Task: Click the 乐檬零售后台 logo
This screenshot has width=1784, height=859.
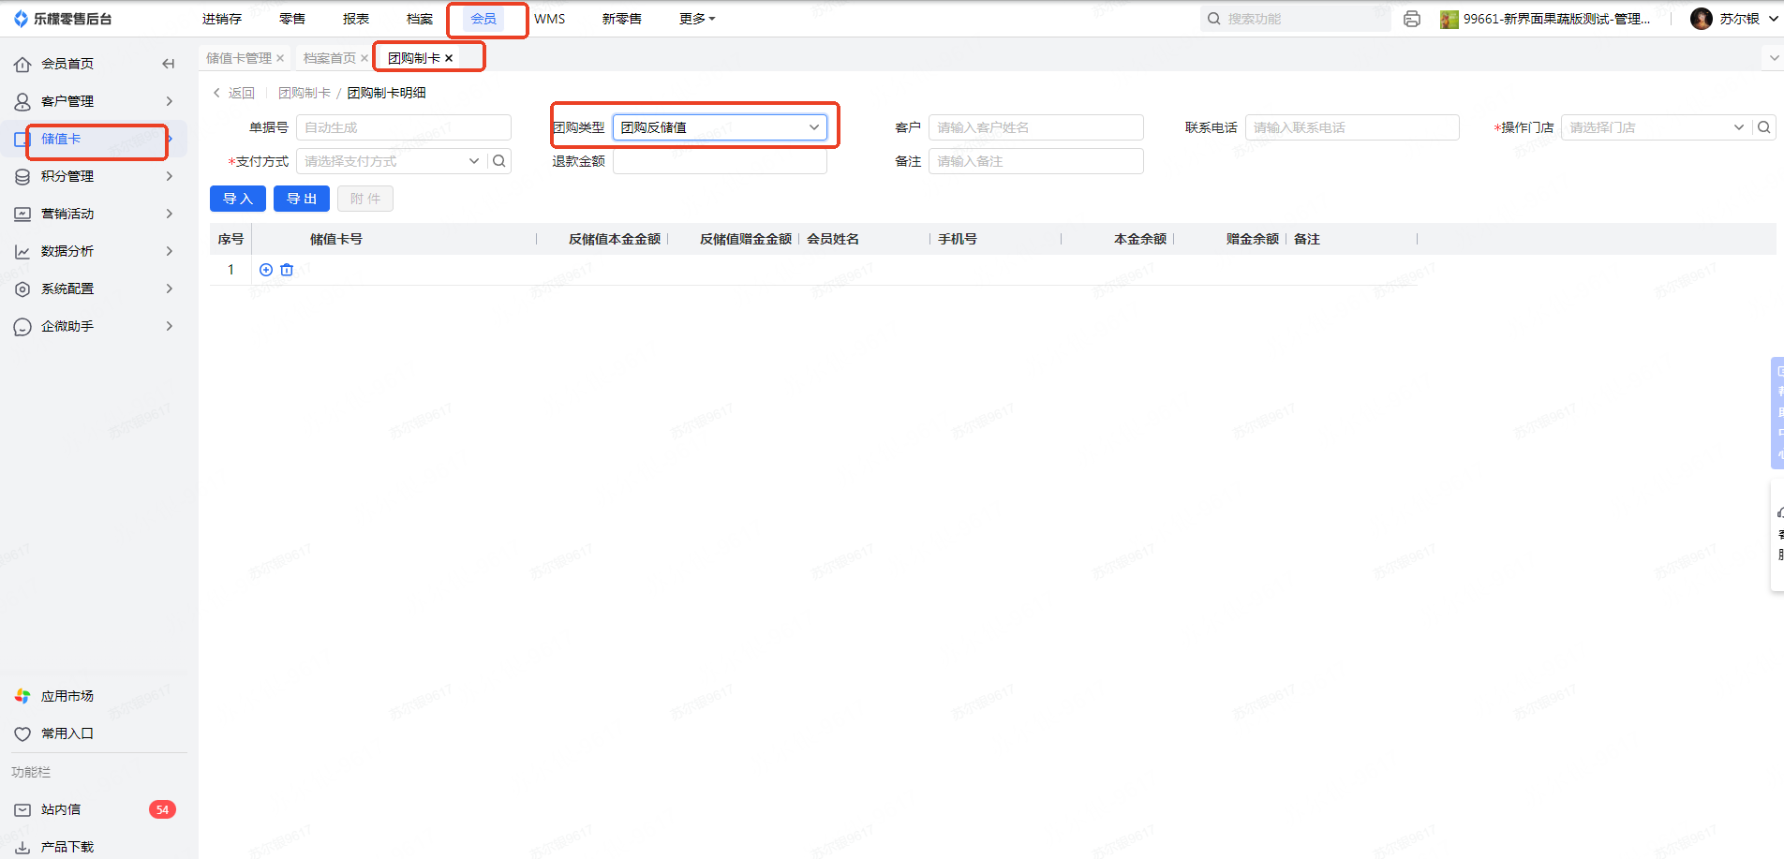Action: 63,19
